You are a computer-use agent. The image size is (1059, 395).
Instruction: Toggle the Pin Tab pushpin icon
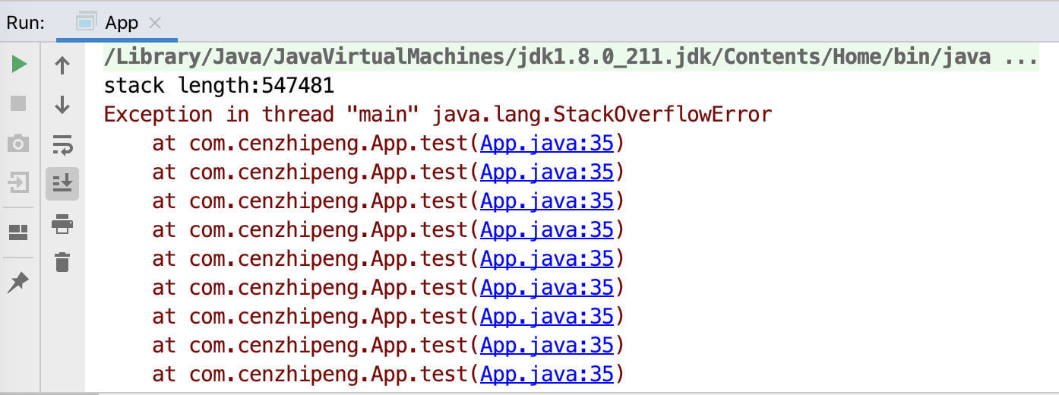coord(19,283)
